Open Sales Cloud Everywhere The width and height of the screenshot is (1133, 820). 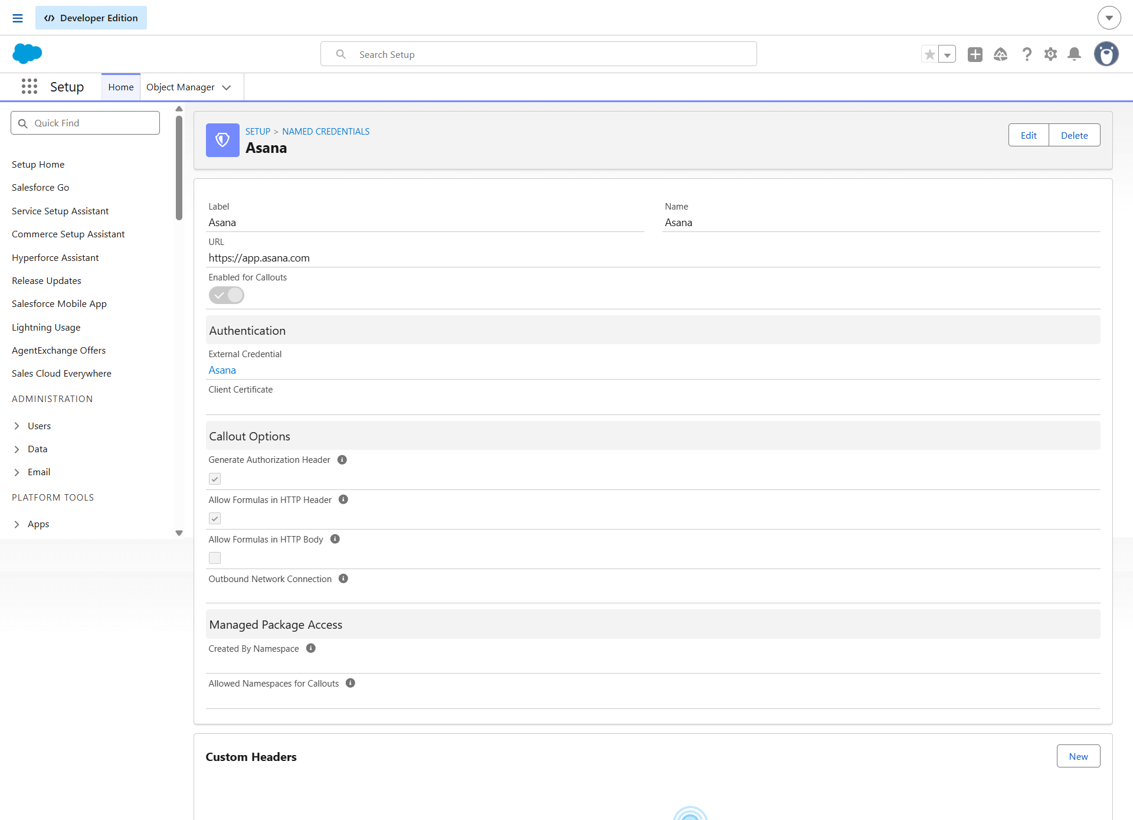point(61,374)
